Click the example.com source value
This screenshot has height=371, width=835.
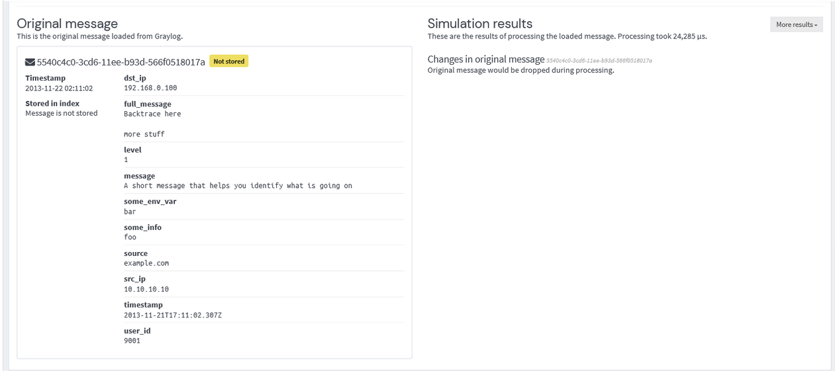click(146, 263)
